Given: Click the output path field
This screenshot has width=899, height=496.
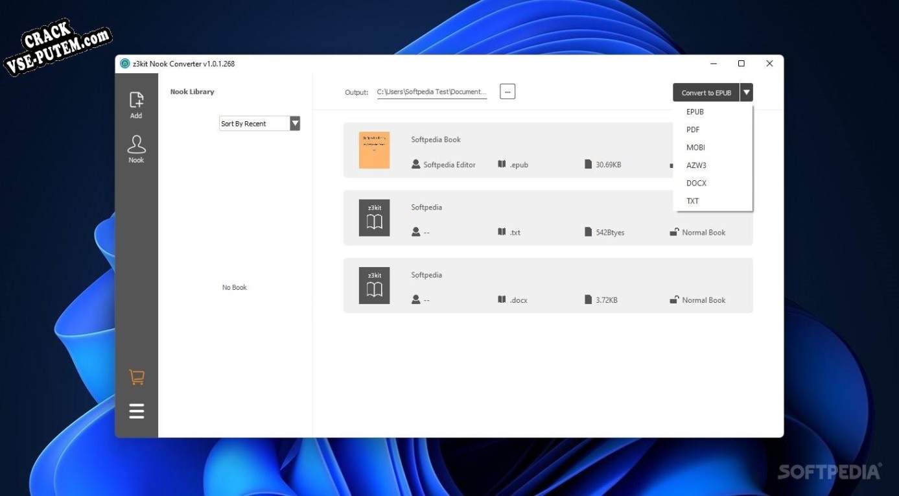Looking at the screenshot, I should click(x=432, y=92).
